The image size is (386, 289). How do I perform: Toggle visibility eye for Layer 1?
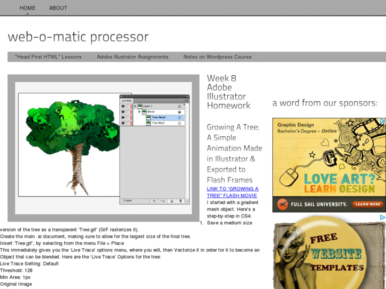pyautogui.click(x=123, y=106)
